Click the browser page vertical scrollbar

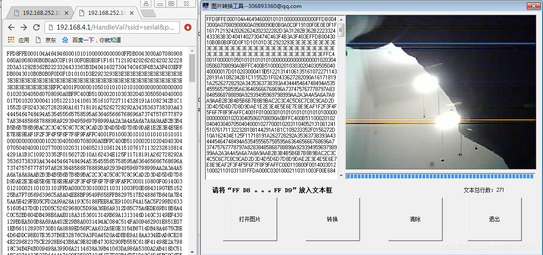[x=192, y=151]
